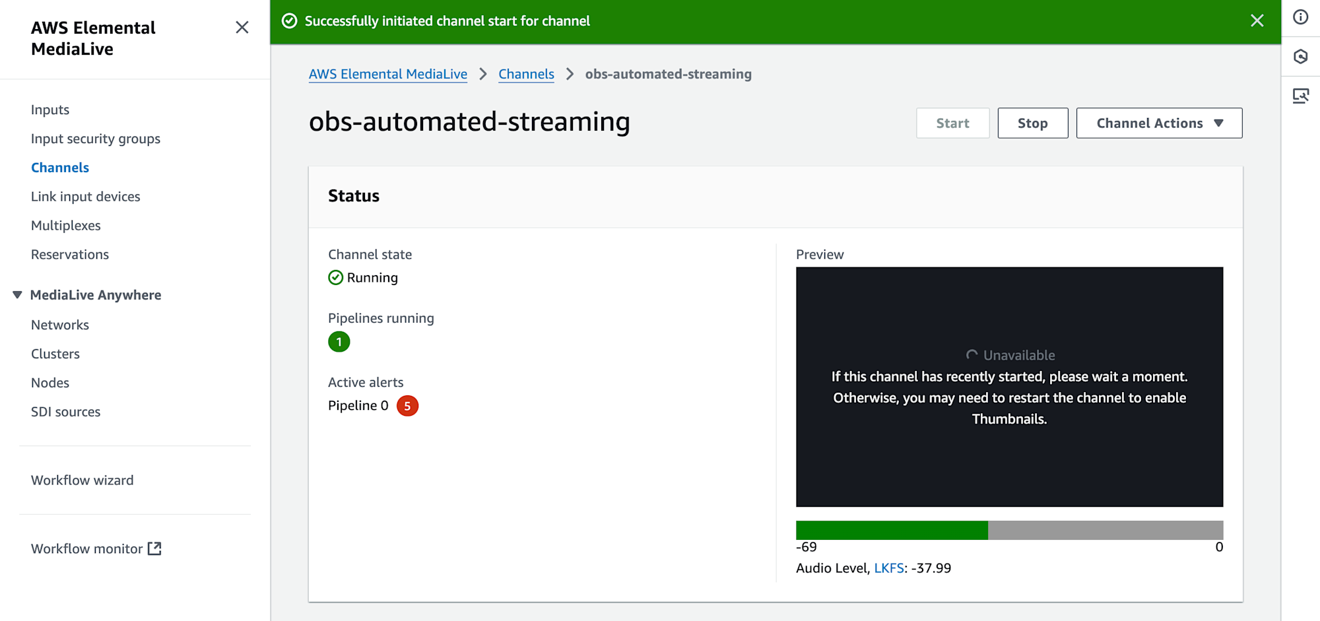1320x621 pixels.
Task: Click the first breadcrumb chevron separator
Action: coord(483,74)
